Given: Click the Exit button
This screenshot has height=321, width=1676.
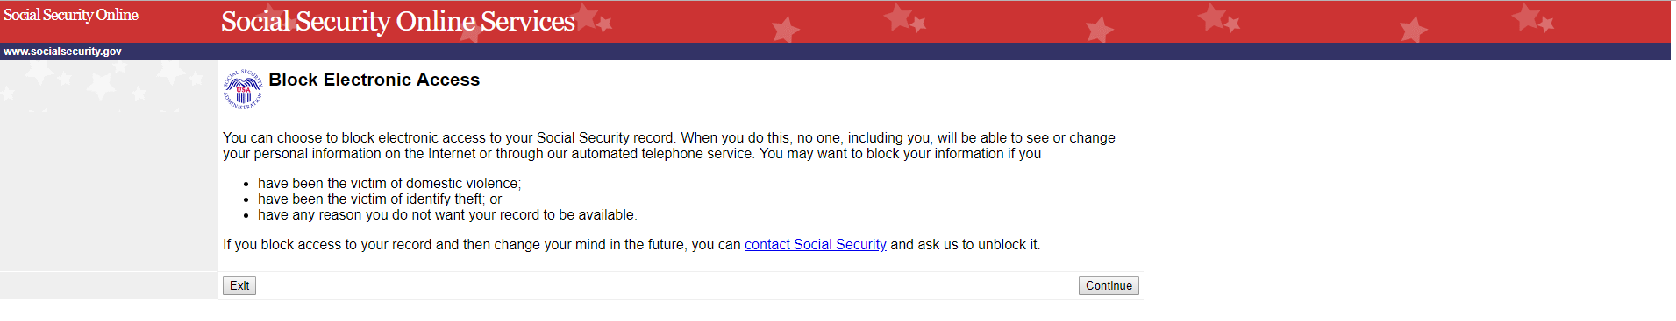Looking at the screenshot, I should (239, 286).
